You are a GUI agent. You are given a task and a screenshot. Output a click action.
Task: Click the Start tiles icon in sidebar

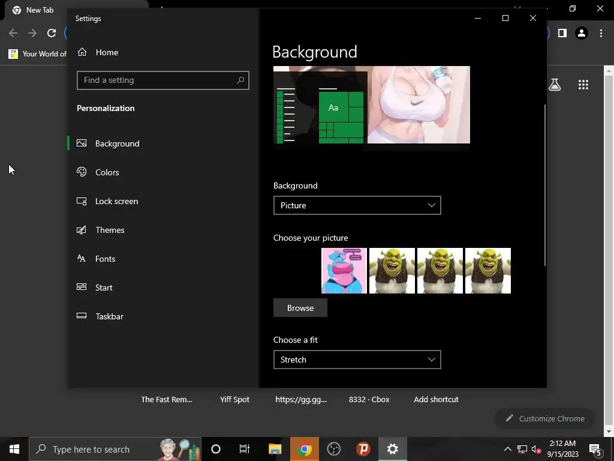(82, 287)
